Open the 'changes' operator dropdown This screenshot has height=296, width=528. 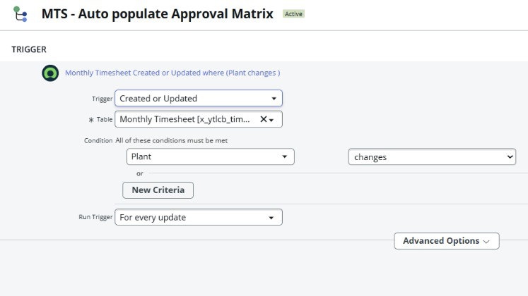click(432, 157)
